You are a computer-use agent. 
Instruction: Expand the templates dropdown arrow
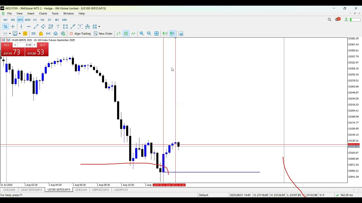[x=20, y=34]
